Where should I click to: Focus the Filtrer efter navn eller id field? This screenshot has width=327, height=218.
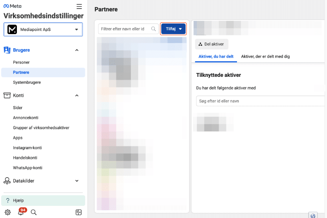tap(129, 29)
